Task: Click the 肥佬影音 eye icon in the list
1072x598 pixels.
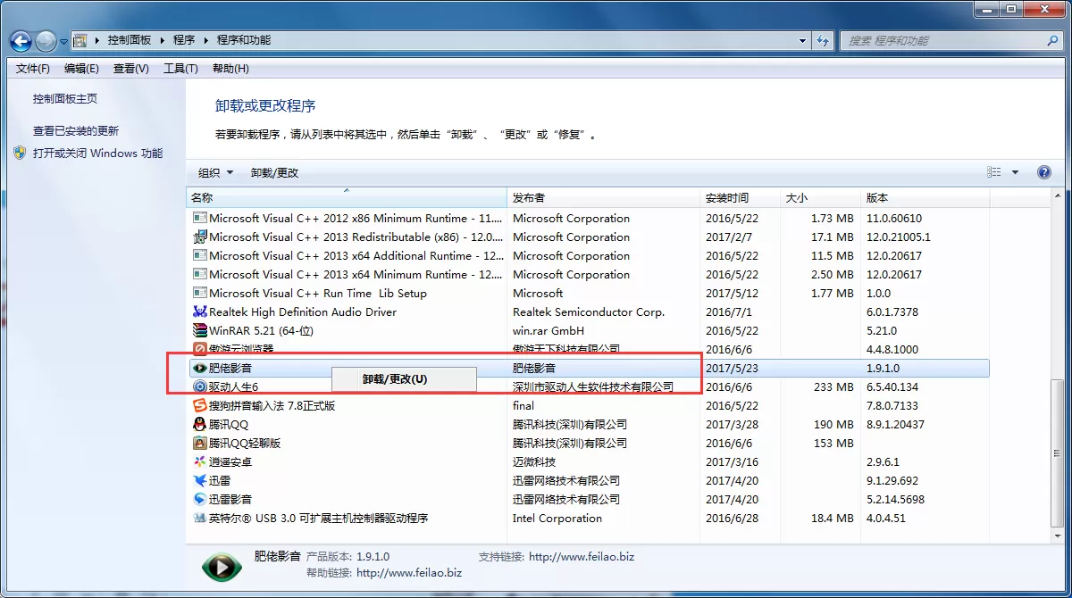Action: (200, 369)
